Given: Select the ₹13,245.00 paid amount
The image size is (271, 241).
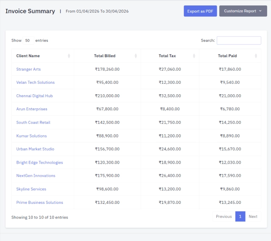Looking at the screenshot, I should [x=230, y=203].
